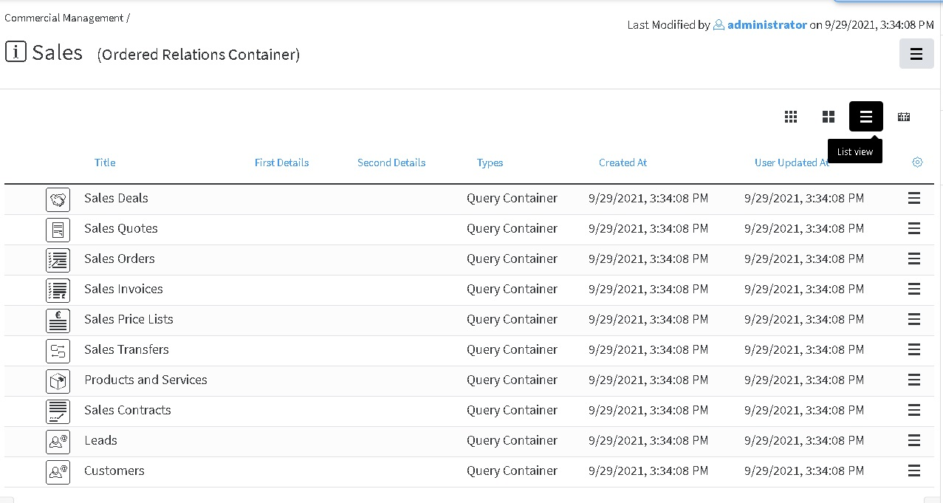Sort by the Title column header
Viewport: 943px width, 503px height.
coord(105,162)
